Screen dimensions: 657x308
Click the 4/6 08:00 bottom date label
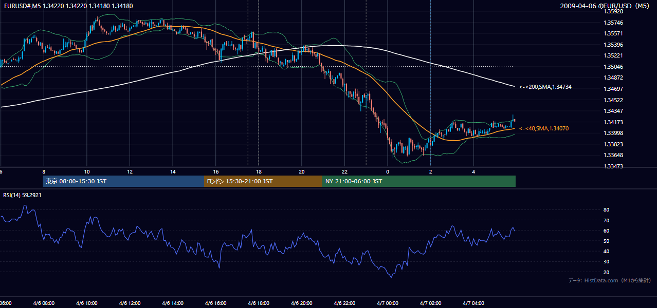[44, 303]
